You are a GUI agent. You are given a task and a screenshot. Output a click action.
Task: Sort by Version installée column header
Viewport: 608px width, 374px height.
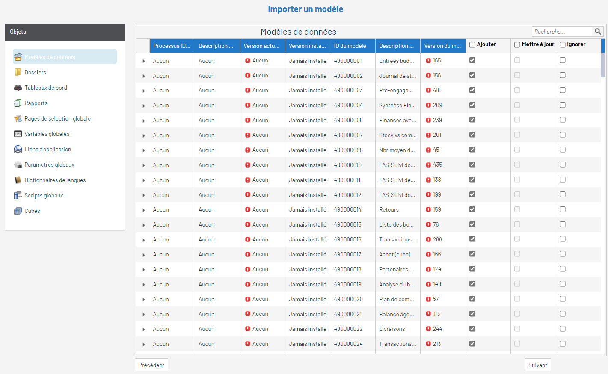click(x=308, y=46)
